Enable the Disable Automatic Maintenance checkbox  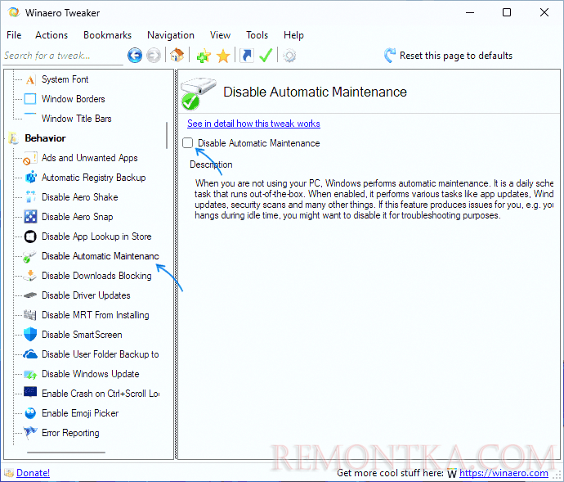pos(187,142)
